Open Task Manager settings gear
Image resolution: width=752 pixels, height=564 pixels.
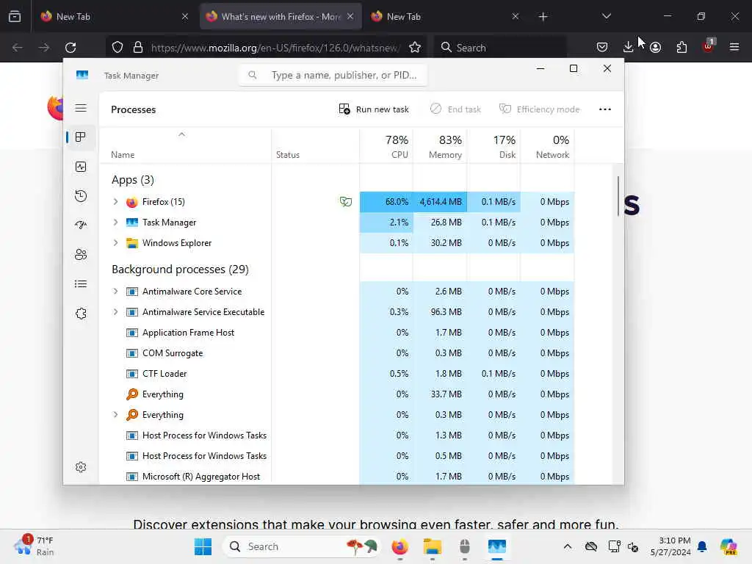coord(81,467)
